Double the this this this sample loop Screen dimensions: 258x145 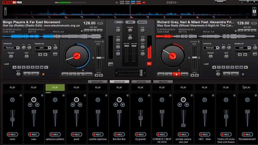point(123,105)
